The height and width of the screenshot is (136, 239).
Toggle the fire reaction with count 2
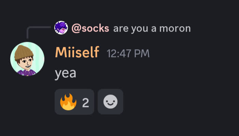[x=74, y=102]
